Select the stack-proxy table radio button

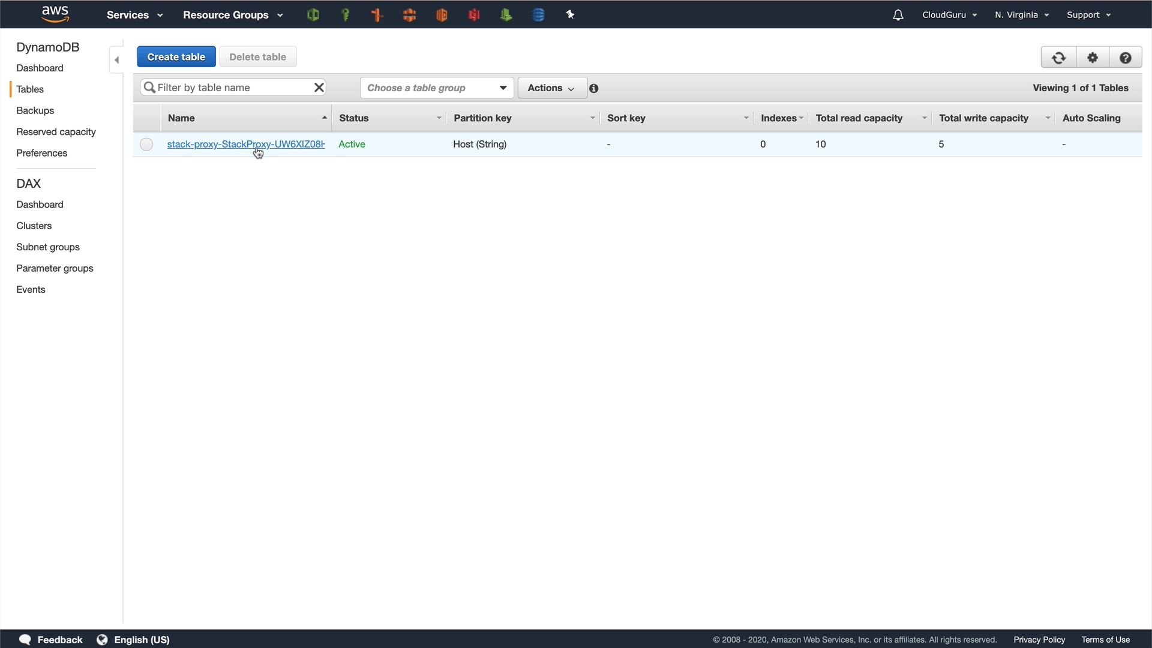(x=146, y=145)
